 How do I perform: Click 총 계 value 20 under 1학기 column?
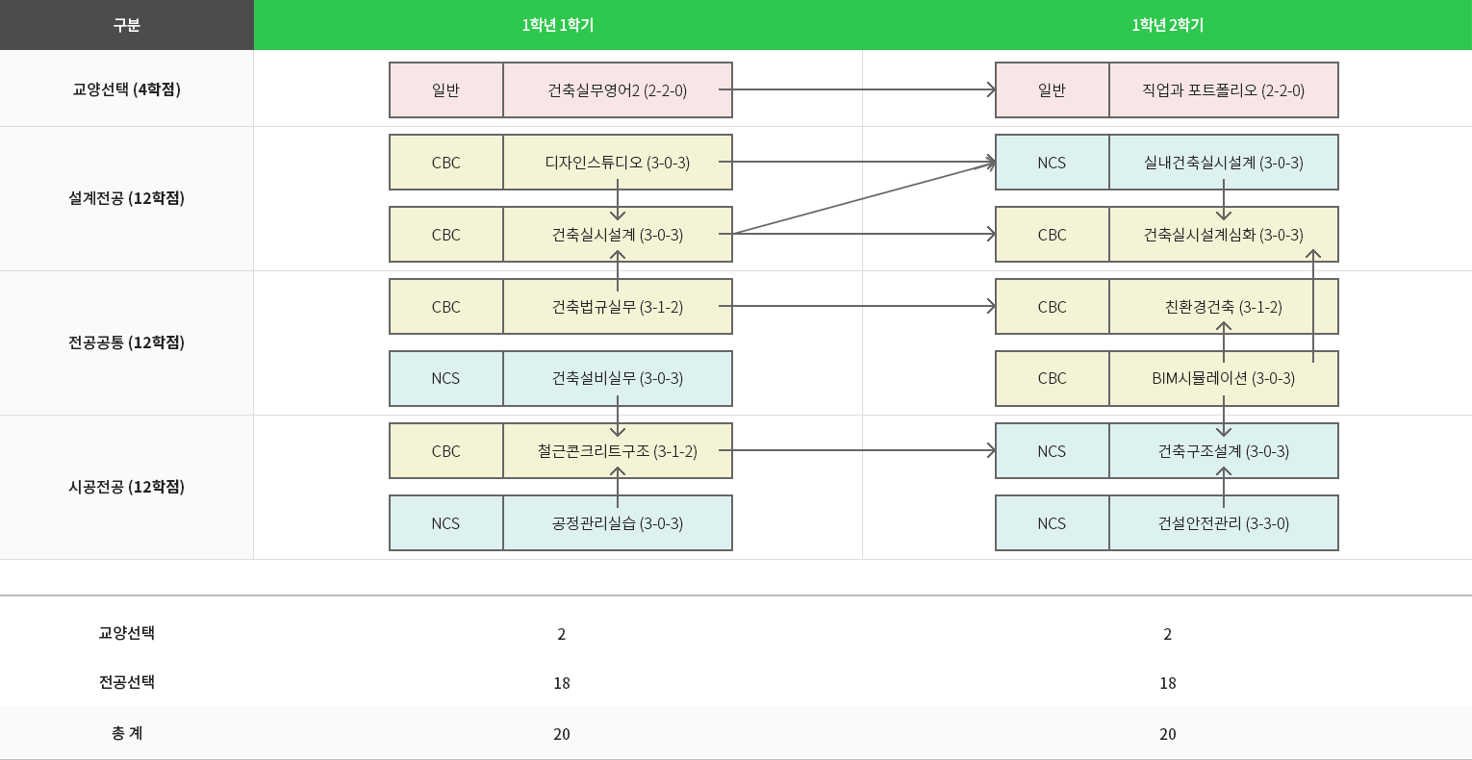[x=562, y=734]
